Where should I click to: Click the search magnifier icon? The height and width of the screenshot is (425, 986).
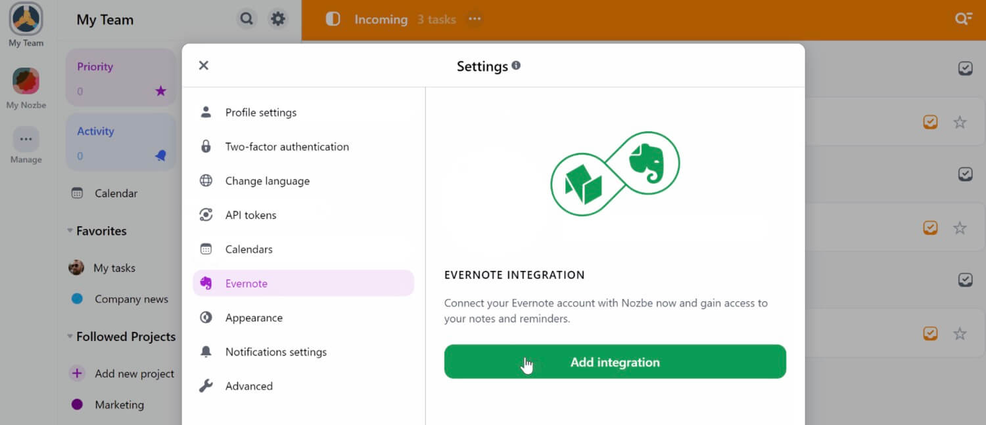click(x=246, y=19)
